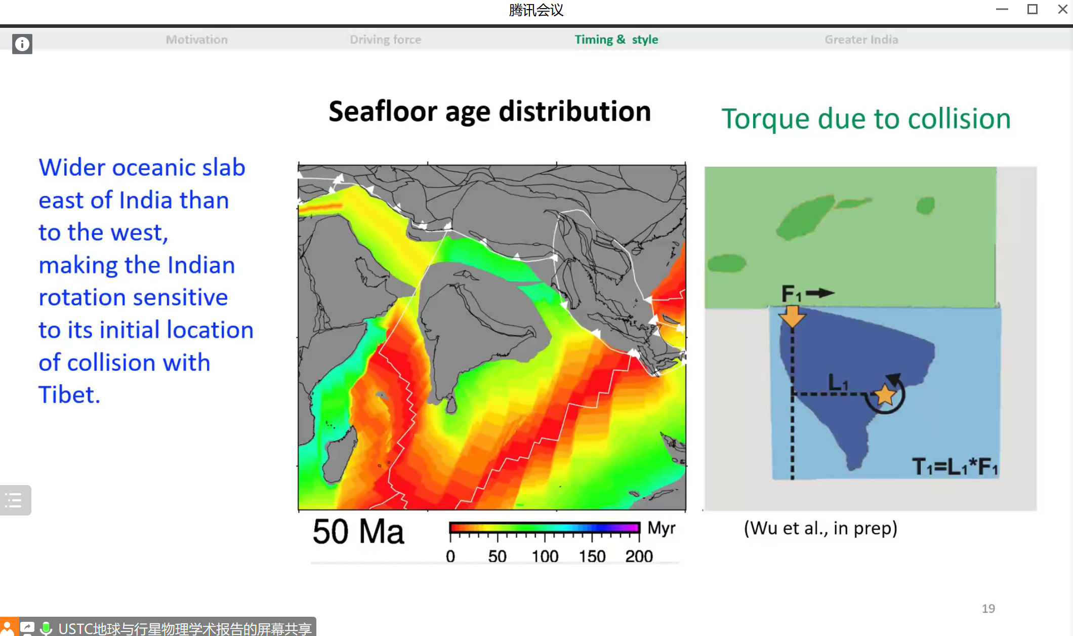Click the Torque due to collision heading
1073x636 pixels.
866,119
